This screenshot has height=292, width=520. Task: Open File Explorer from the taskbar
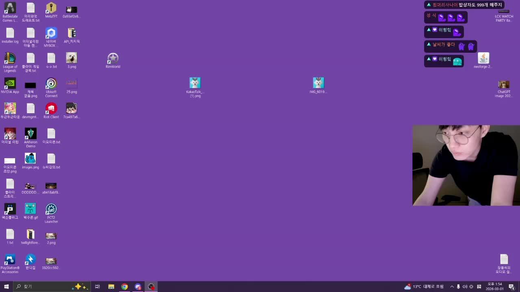click(x=111, y=287)
